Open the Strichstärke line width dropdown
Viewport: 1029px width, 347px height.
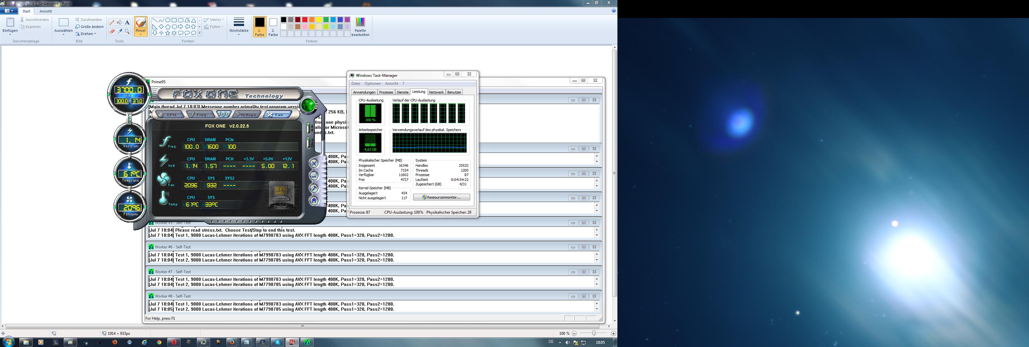tap(238, 31)
